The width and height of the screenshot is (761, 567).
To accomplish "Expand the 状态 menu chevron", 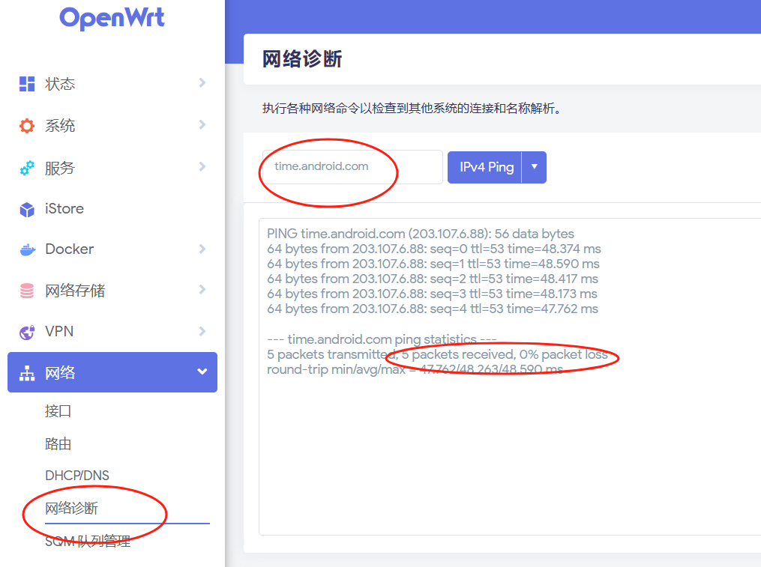I will [x=202, y=83].
